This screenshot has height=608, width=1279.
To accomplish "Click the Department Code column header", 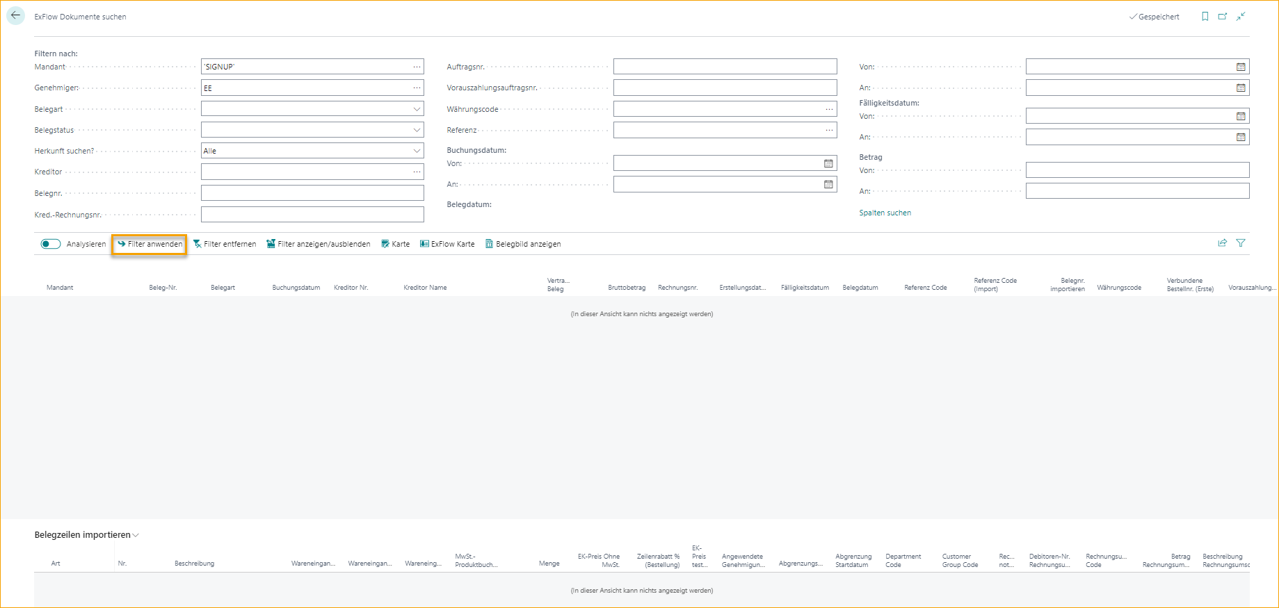I will [903, 561].
